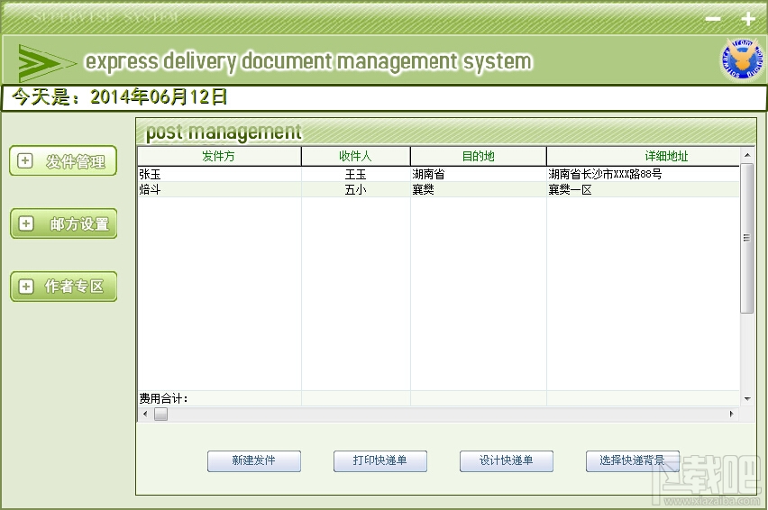The width and height of the screenshot is (768, 510).
Task: Click the horizontal scrollbar left arrow
Action: [145, 414]
